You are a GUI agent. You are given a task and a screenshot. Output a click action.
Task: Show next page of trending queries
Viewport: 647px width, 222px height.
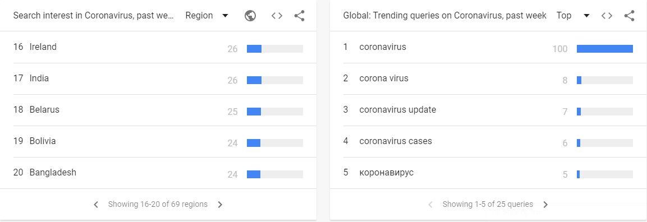(545, 205)
